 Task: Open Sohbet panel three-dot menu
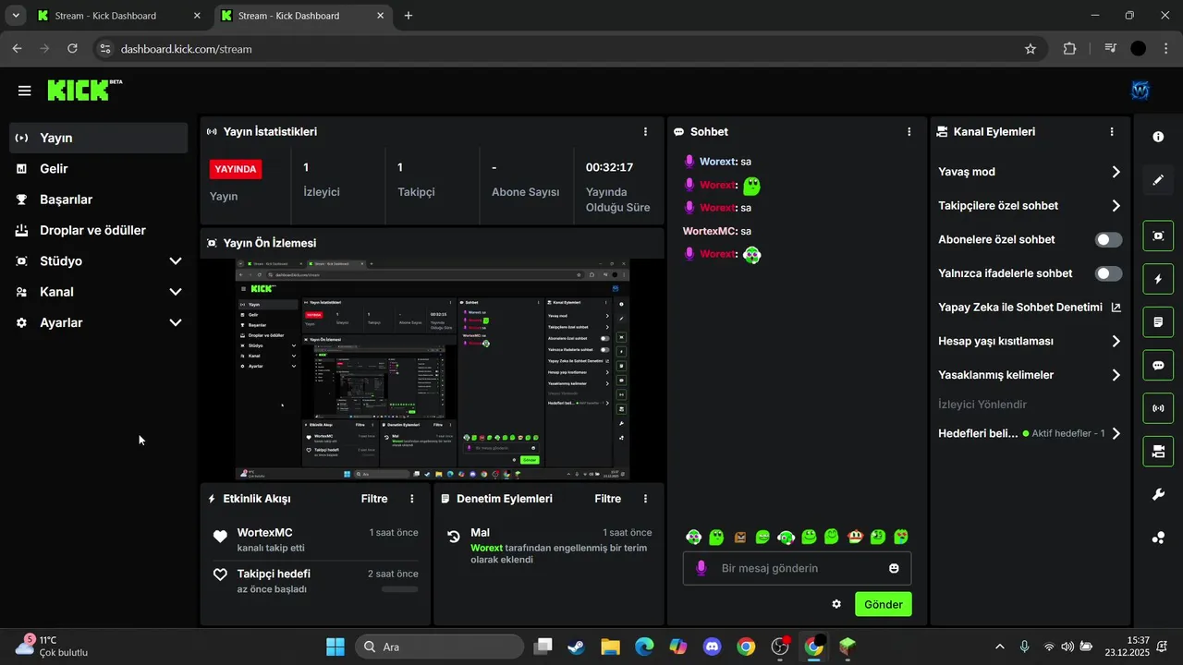pos(909,132)
